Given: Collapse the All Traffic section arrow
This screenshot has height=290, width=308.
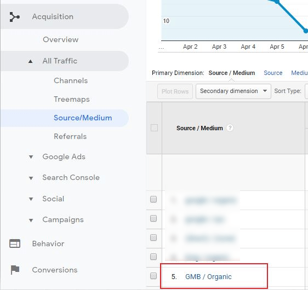Looking at the screenshot, I should [x=30, y=61].
